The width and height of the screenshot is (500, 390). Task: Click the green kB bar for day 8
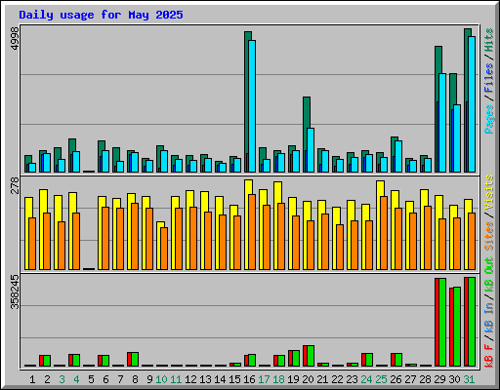coord(135,360)
